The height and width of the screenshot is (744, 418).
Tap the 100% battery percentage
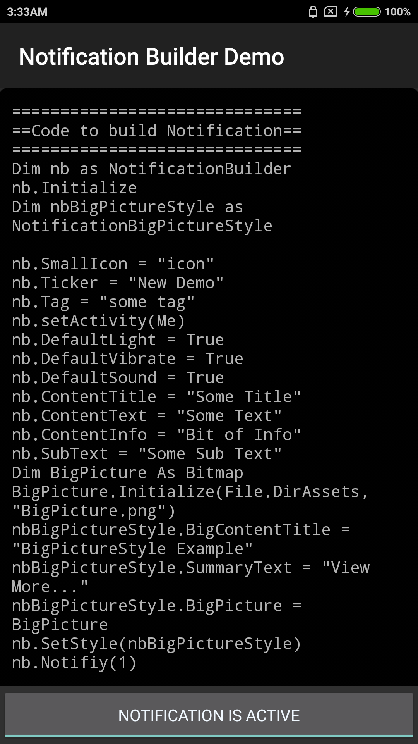pyautogui.click(x=397, y=12)
